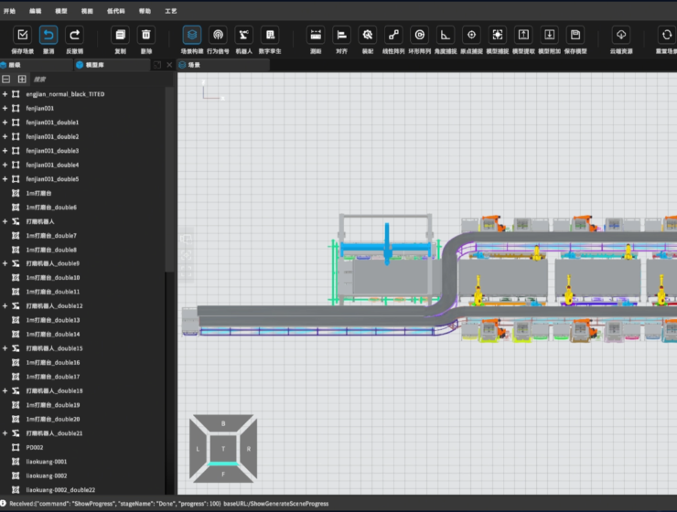Open the 帮助 menu
Image resolution: width=677 pixels, height=512 pixels.
click(x=145, y=11)
